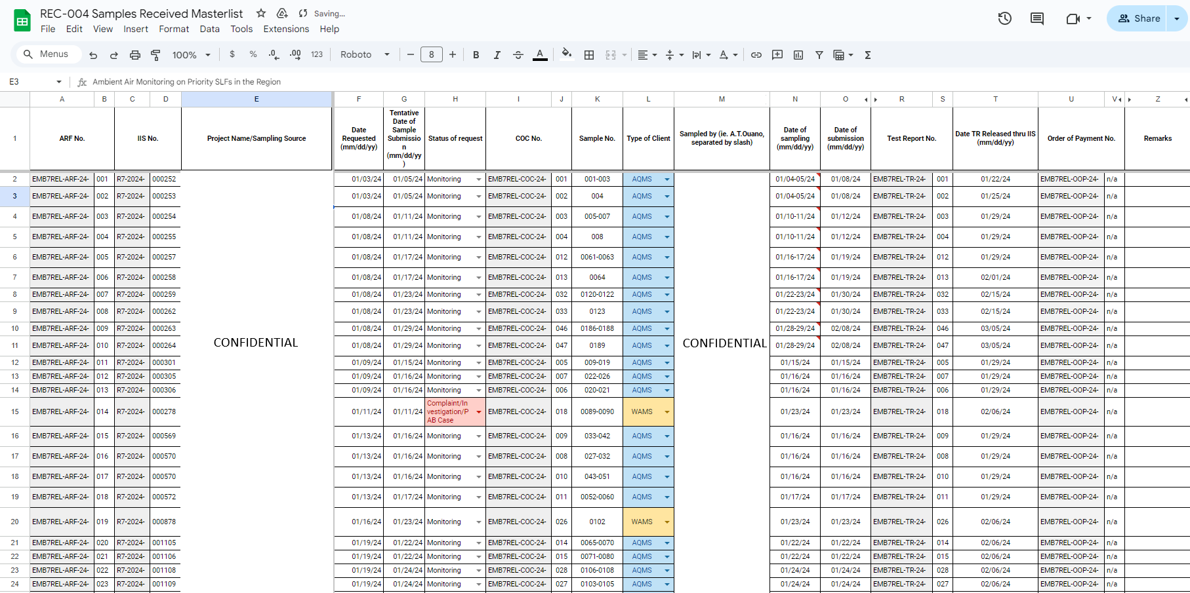The height and width of the screenshot is (593, 1190).
Task: Open the Tools menu
Action: click(x=241, y=29)
